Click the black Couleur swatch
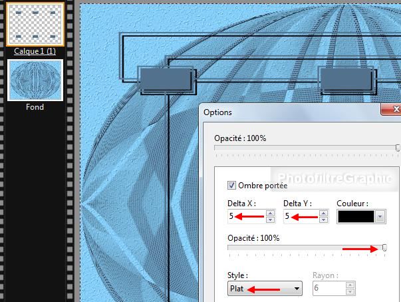This screenshot has width=401, height=302. [x=356, y=216]
